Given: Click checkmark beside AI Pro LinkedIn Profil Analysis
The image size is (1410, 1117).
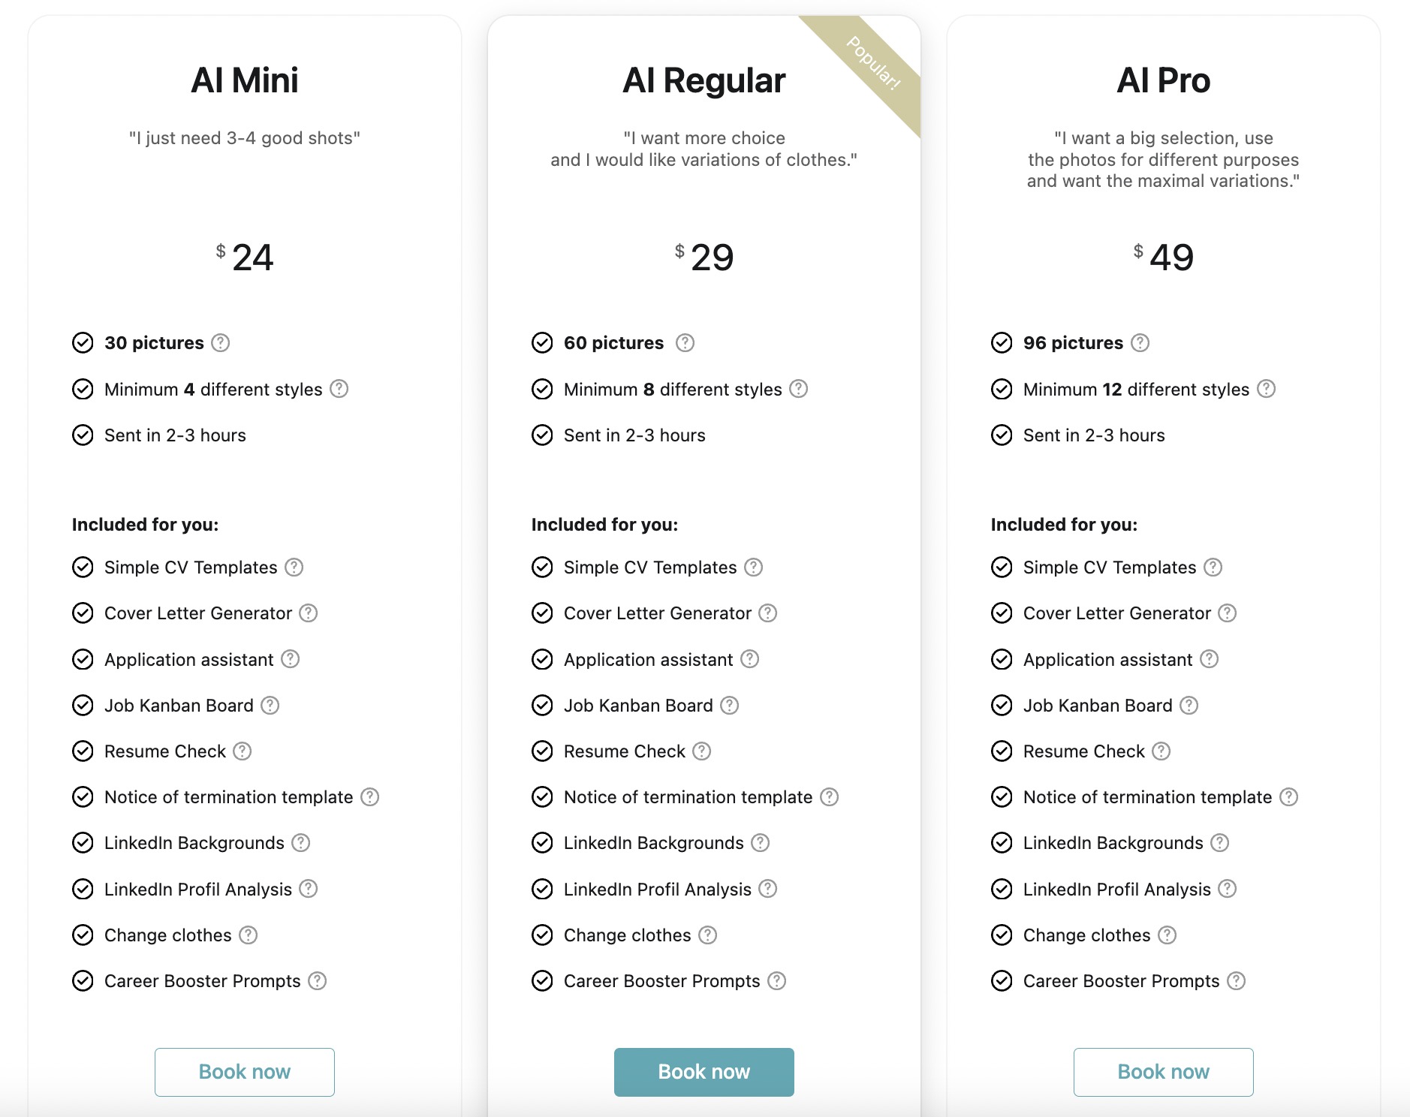Looking at the screenshot, I should pos(1002,890).
